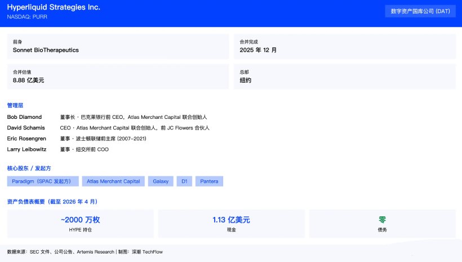Click the D1 shareholder tag

(184, 181)
